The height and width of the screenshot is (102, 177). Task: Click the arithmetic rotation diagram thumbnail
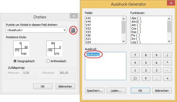point(54,48)
